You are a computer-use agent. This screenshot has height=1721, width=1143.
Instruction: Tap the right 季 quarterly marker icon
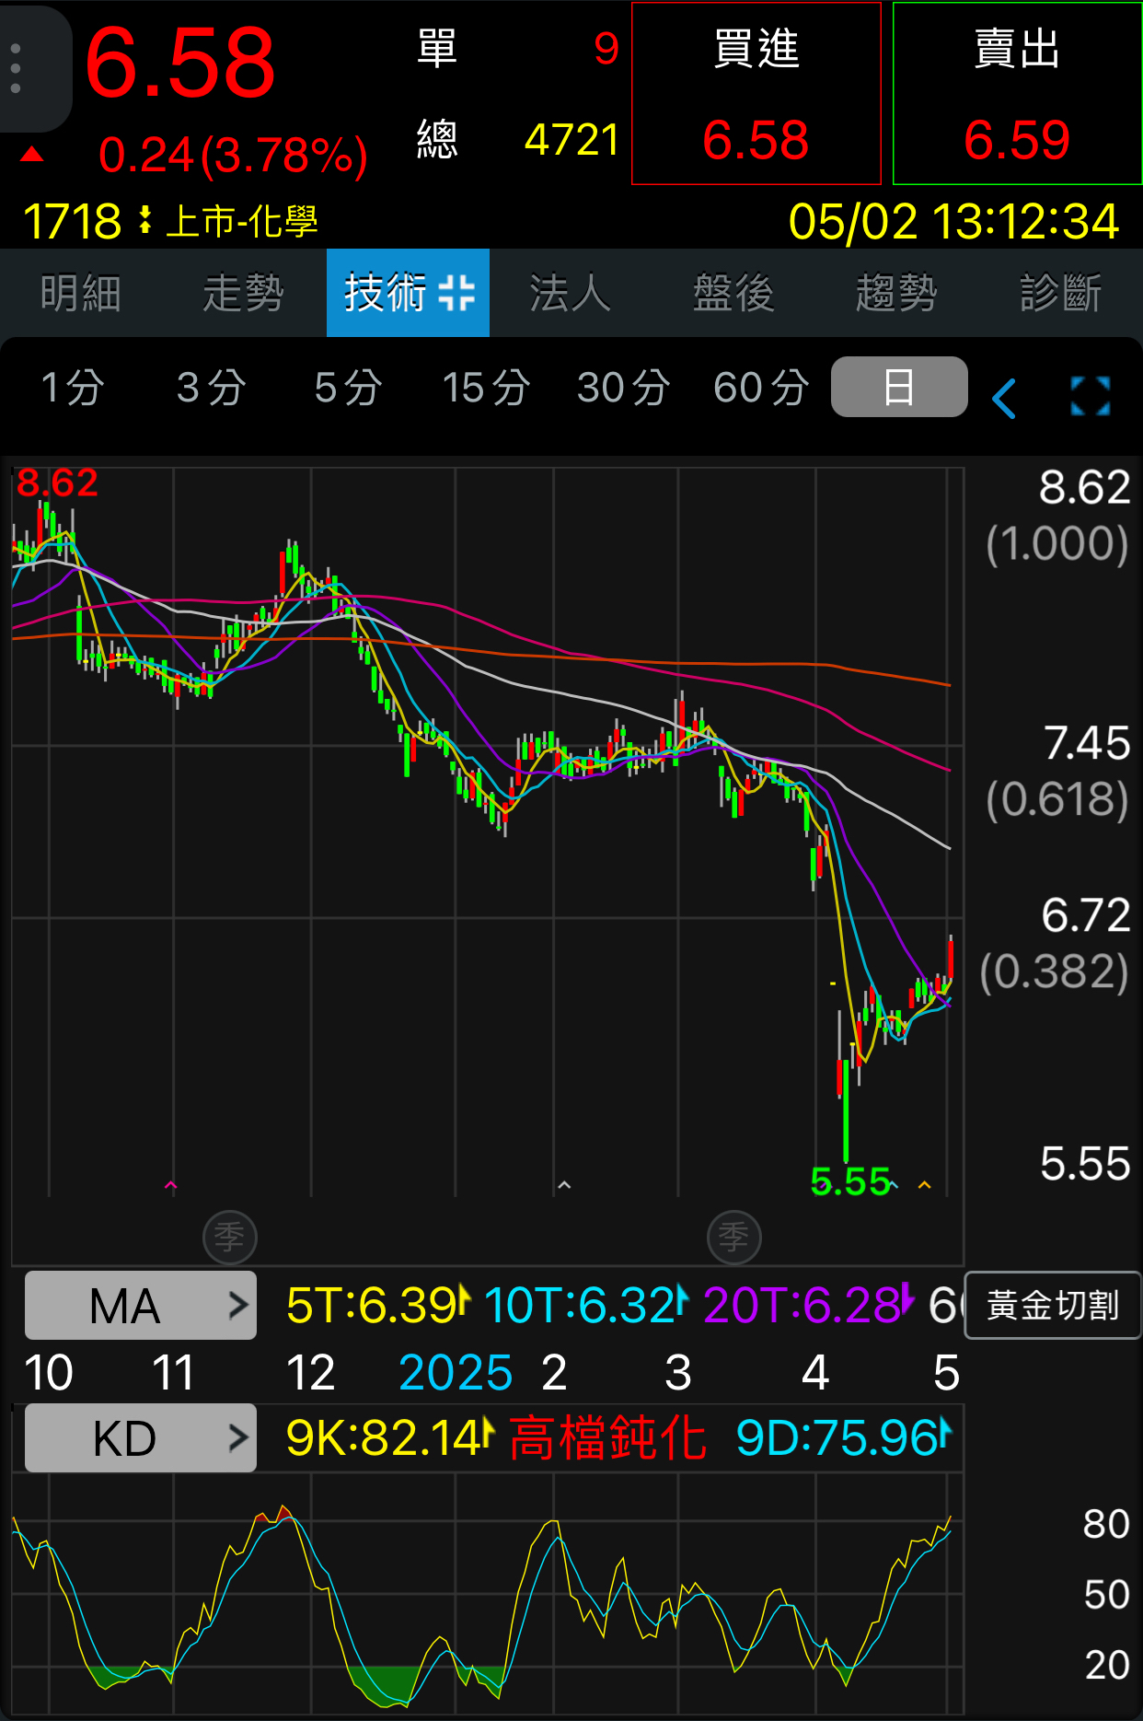[733, 1237]
